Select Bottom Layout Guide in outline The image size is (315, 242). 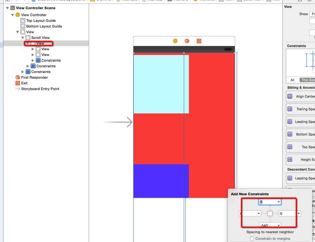(x=44, y=26)
